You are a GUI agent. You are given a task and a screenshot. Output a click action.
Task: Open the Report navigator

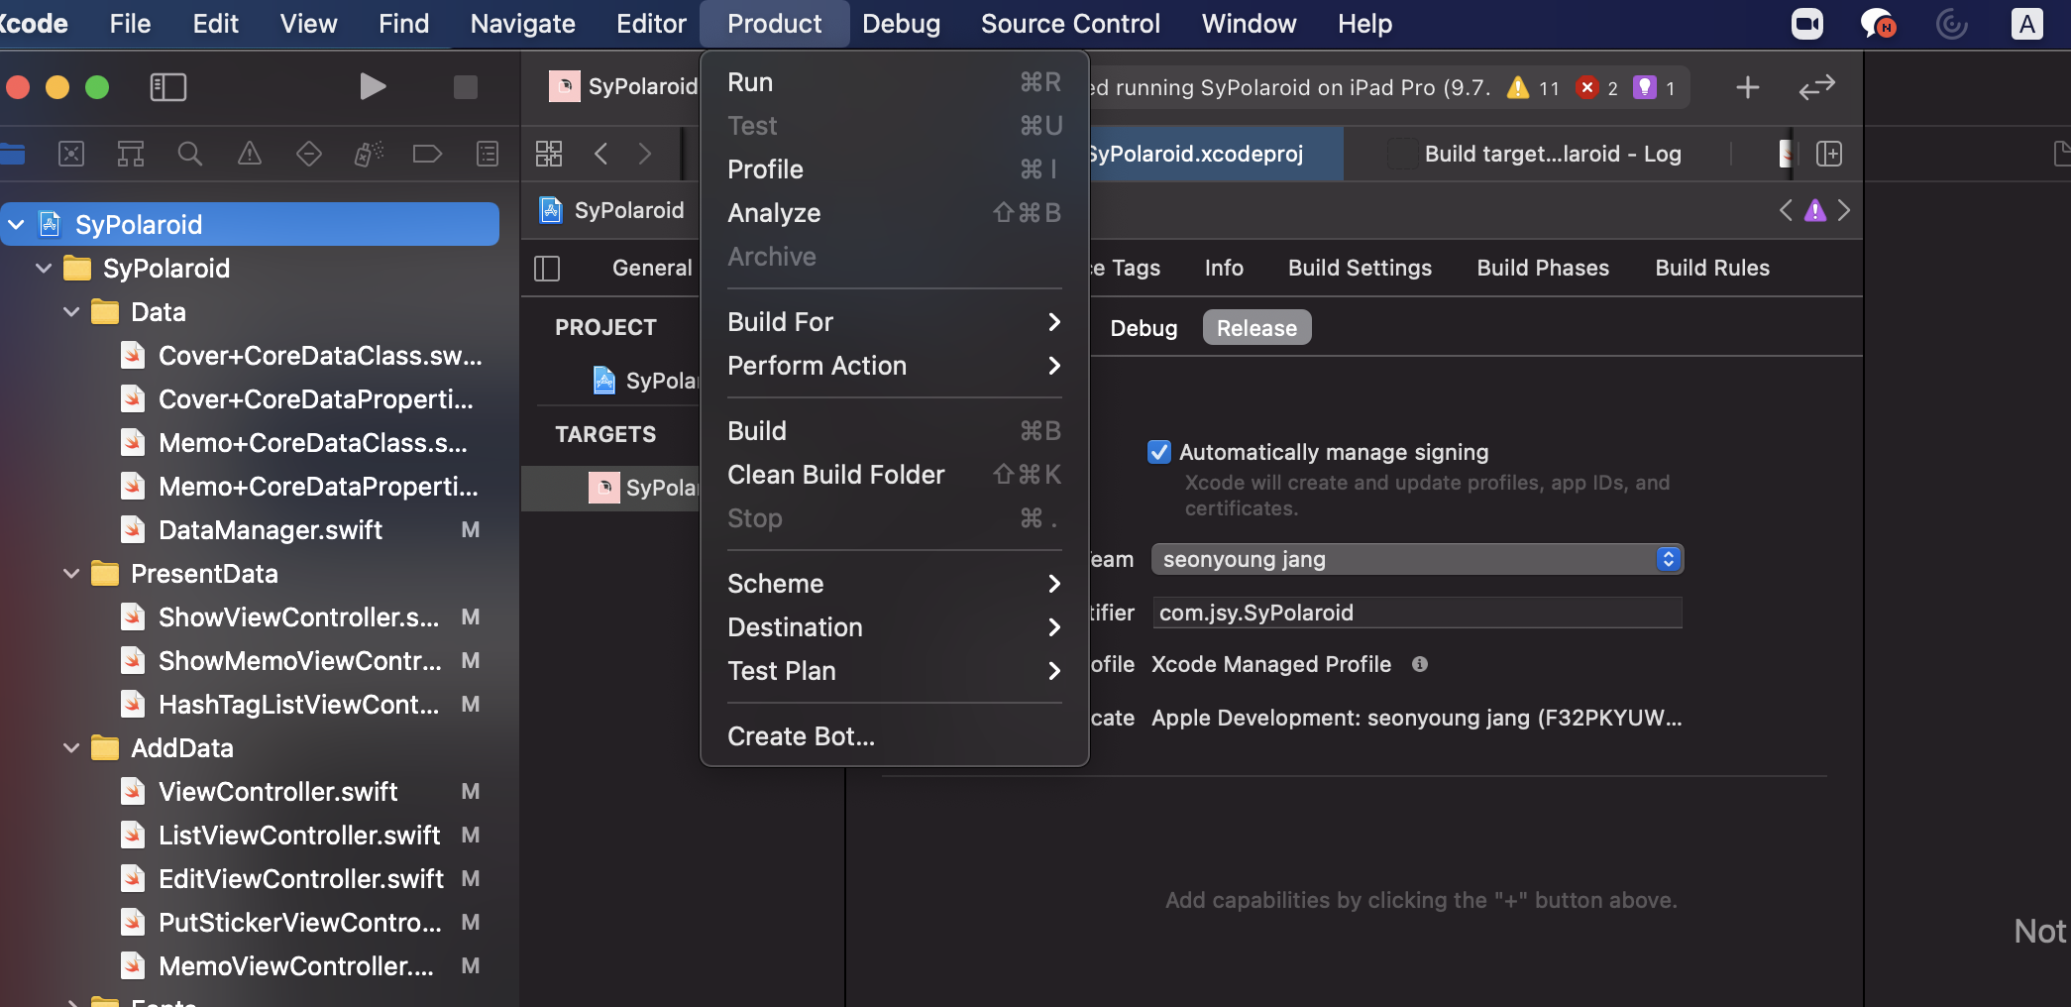tap(487, 154)
